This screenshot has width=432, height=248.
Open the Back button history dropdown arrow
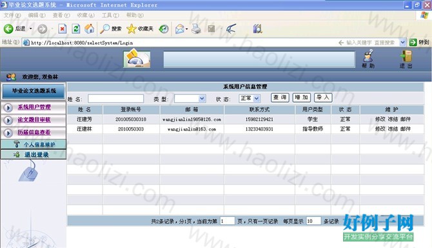point(30,28)
